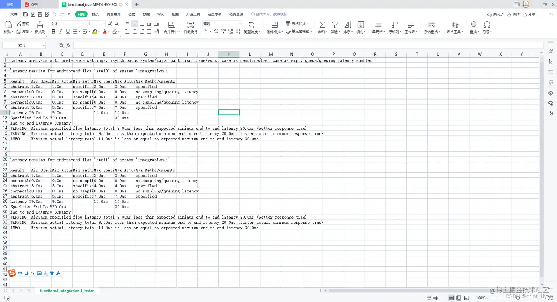Open the zoom level 100% dropdown

pyautogui.click(x=482, y=298)
